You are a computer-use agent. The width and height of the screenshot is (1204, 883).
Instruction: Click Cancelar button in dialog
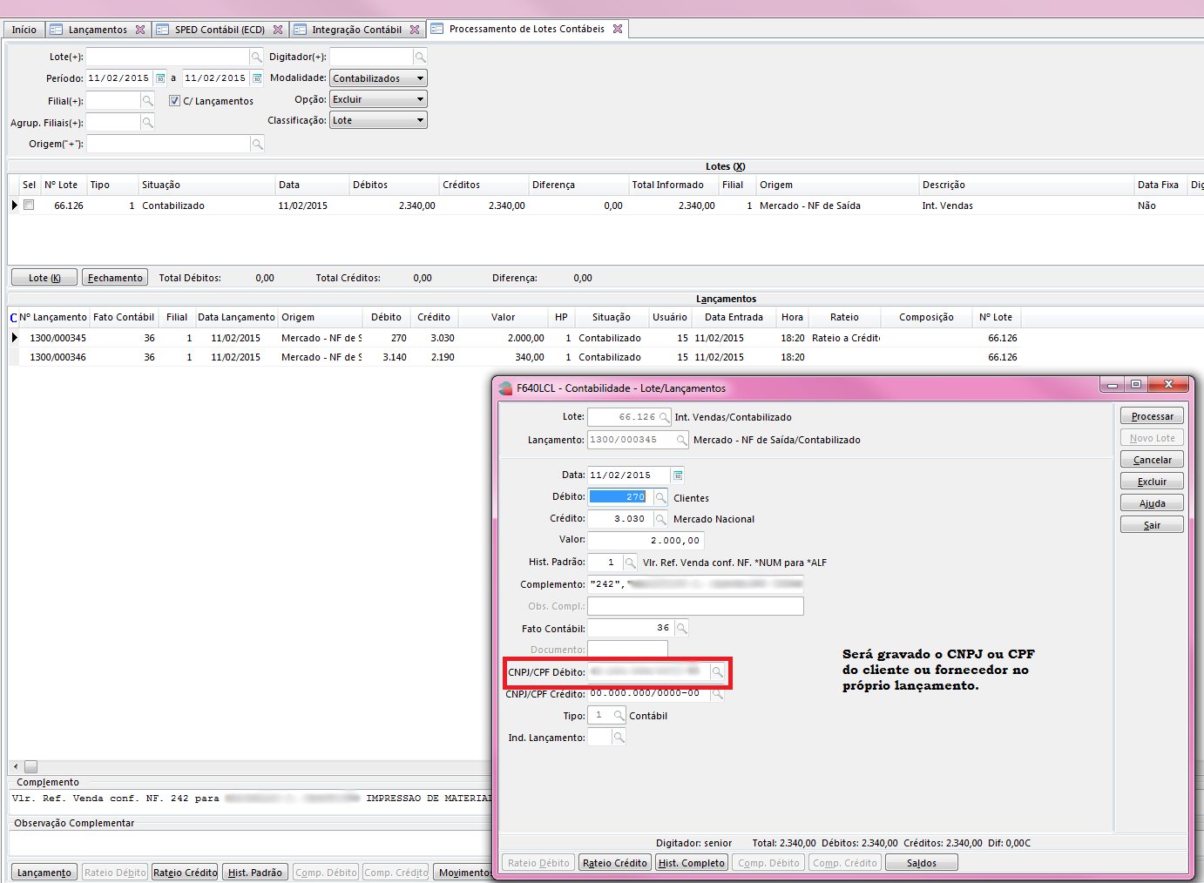(1152, 460)
